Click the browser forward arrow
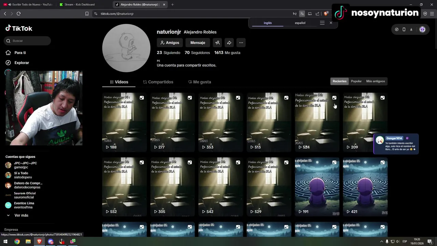 tap(12, 14)
